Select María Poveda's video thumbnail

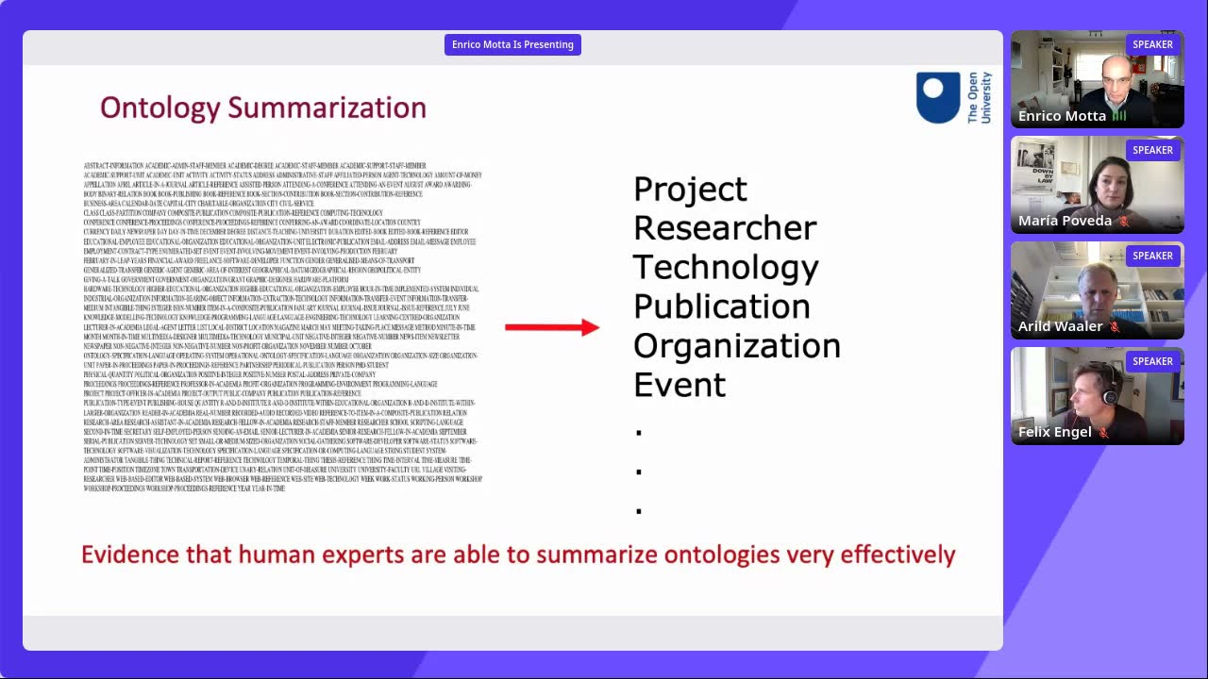point(1098,185)
